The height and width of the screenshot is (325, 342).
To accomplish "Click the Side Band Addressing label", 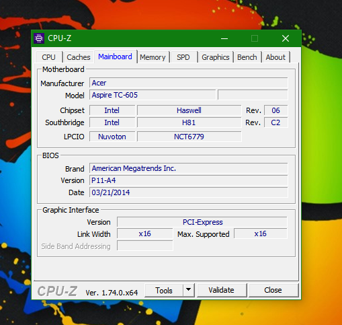I will pyautogui.click(x=76, y=246).
